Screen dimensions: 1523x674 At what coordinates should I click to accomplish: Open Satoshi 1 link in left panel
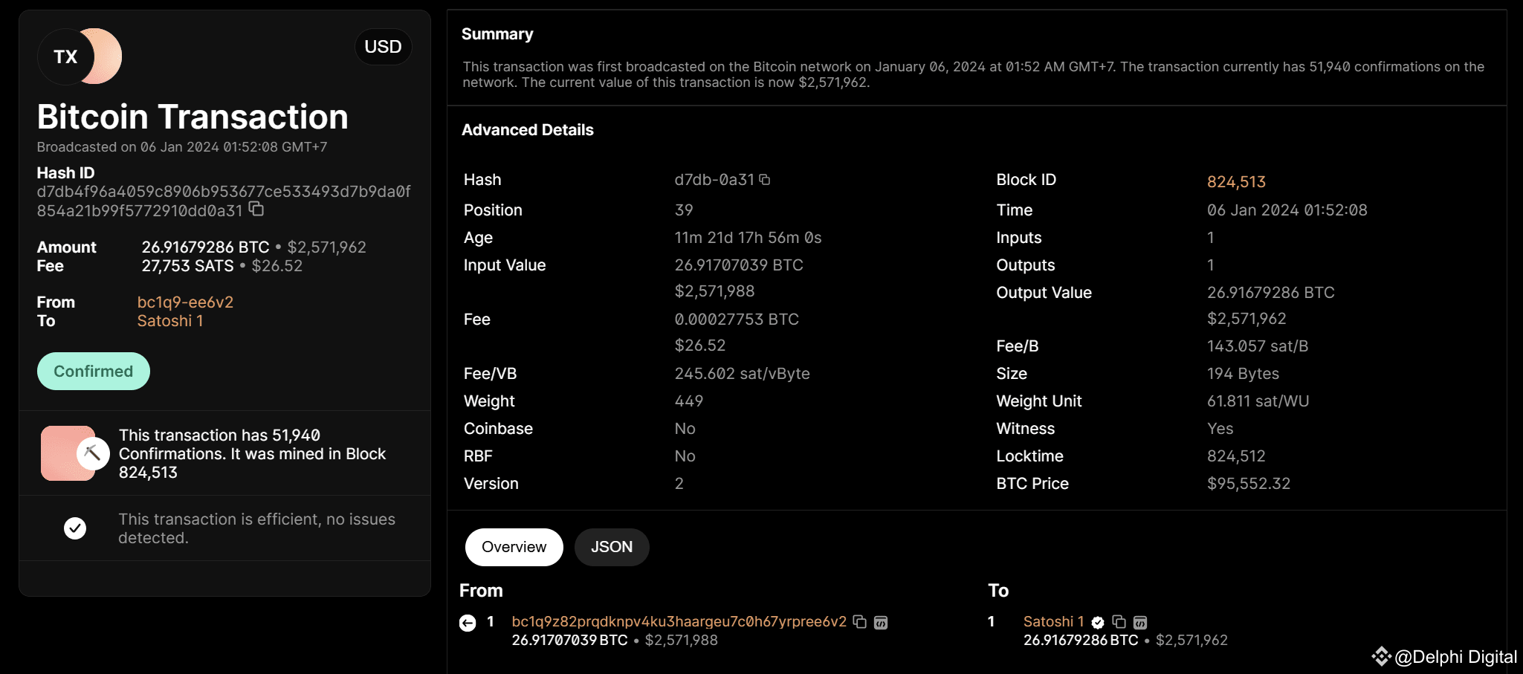[x=169, y=321]
